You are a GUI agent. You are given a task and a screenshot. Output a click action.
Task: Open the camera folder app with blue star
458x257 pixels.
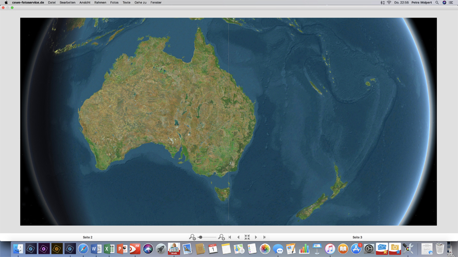(395, 249)
